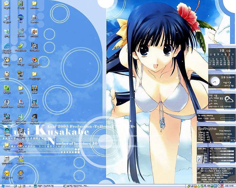Click the analog clock in Time Clock widget
236x188 pixels.
pyautogui.click(x=215, y=81)
